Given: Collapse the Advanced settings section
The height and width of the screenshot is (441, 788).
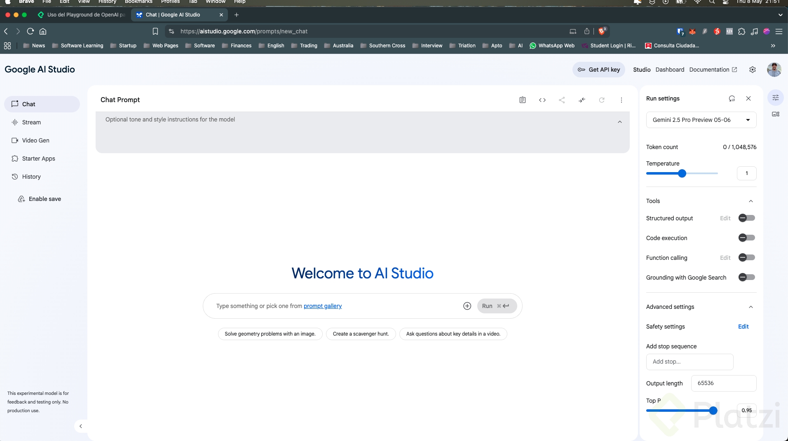Looking at the screenshot, I should coord(751,307).
